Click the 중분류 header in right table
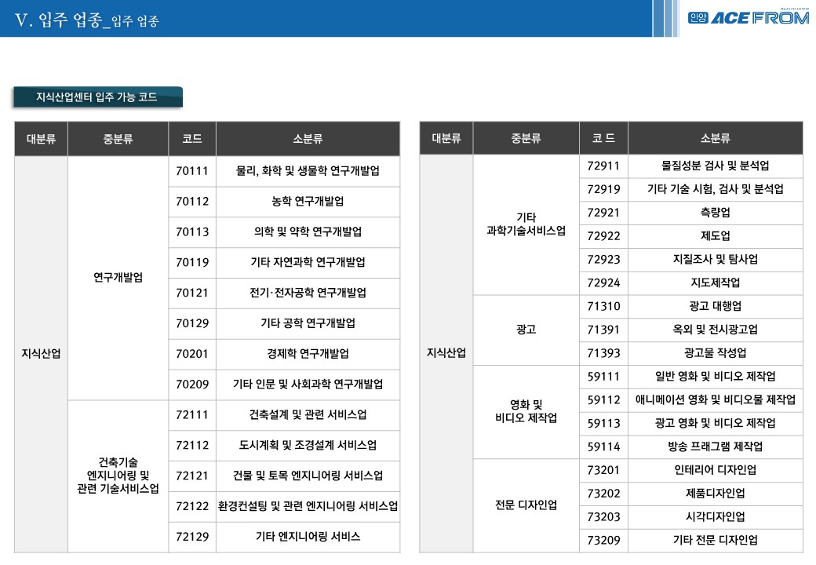The width and height of the screenshot is (816, 565). pos(526,139)
